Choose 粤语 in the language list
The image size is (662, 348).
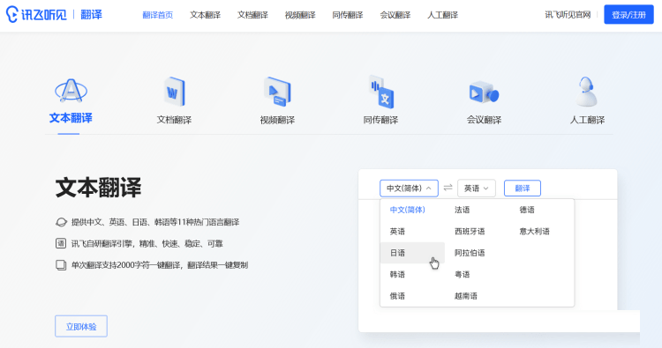[x=462, y=274]
